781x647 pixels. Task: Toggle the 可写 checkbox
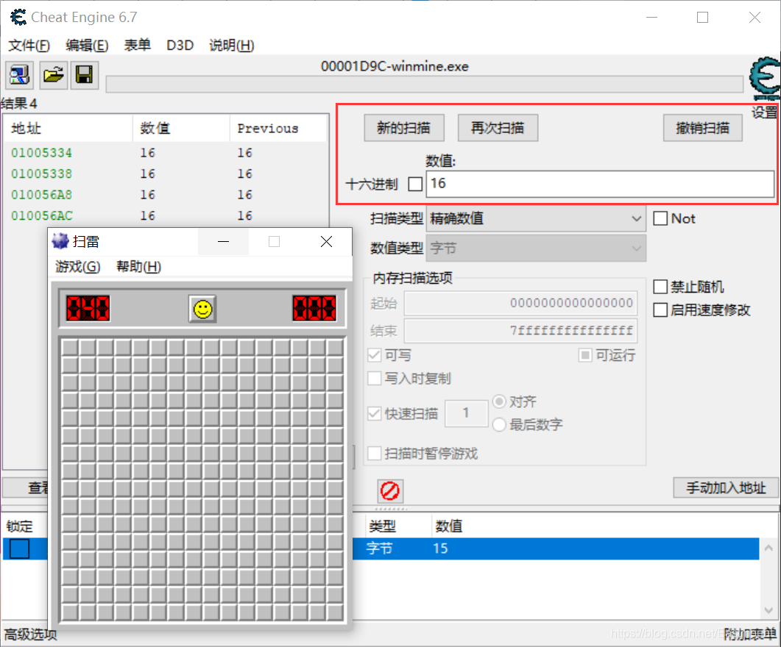click(x=374, y=355)
